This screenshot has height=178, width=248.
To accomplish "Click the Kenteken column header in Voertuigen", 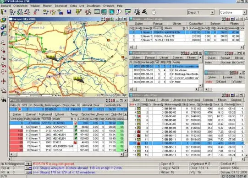I will pyautogui.click(x=148, y=63).
